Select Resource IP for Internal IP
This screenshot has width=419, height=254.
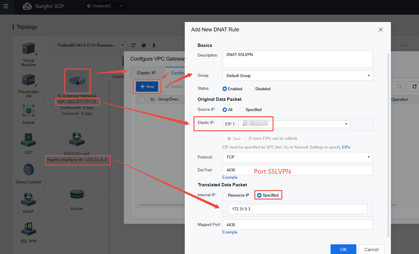pos(225,195)
